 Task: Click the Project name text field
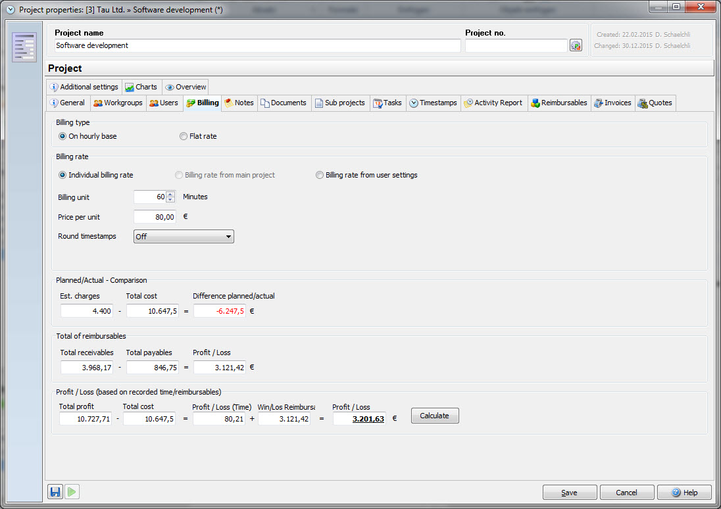tap(257, 46)
